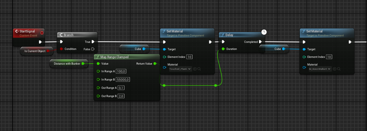The height and width of the screenshot is (131, 367).
Task: Click the StartSignal red delegate pin
Action: click(42, 33)
